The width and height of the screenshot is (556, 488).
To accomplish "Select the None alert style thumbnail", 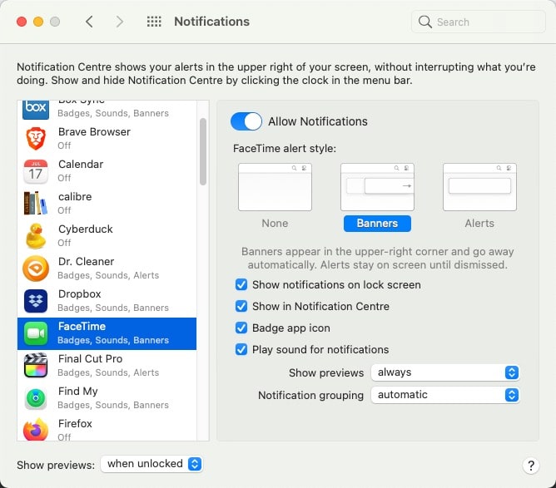I will (x=275, y=187).
